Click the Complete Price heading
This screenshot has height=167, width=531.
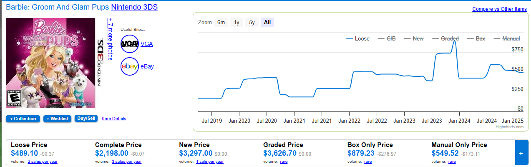click(x=118, y=145)
